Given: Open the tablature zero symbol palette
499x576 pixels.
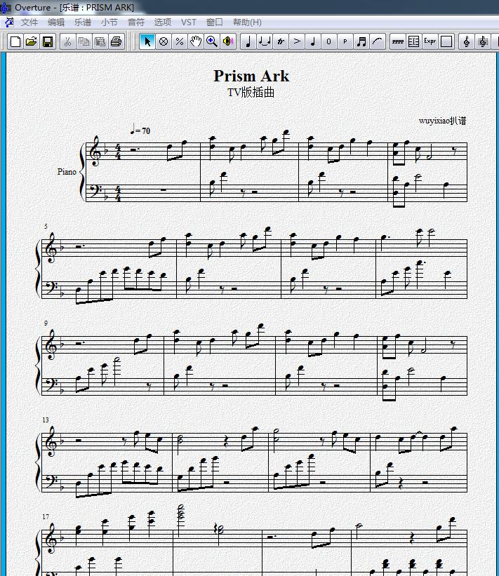Looking at the screenshot, I should point(329,41).
